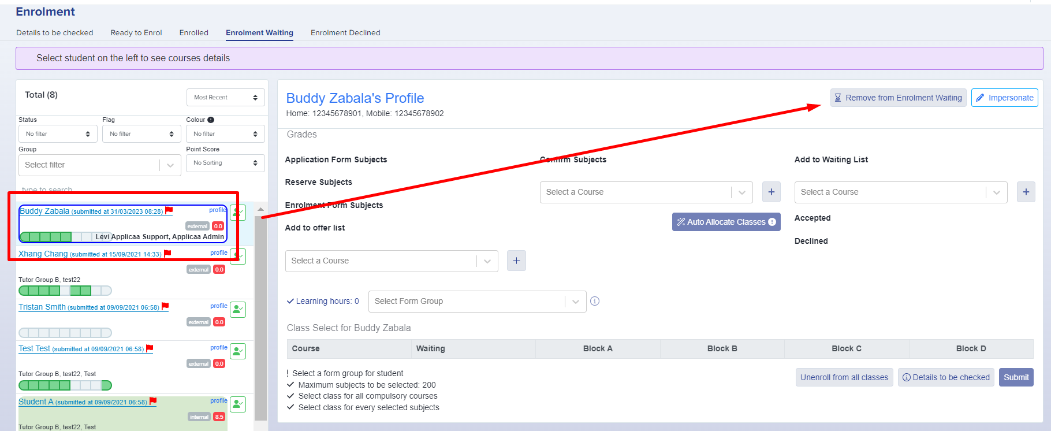Viewport: 1051px width, 431px height.
Task: Click the Auto Allocate Classes button
Action: point(726,222)
